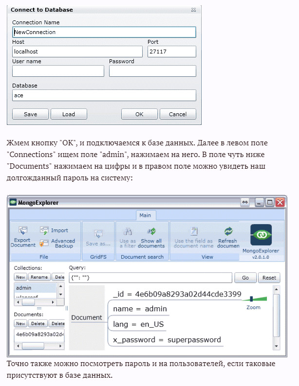Click Use the field as document name

tap(193, 232)
